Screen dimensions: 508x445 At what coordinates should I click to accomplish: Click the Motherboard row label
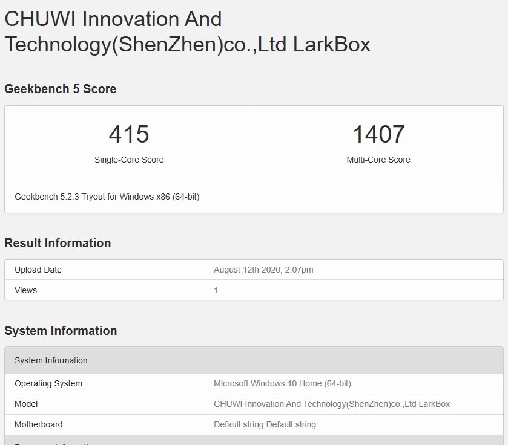(39, 424)
